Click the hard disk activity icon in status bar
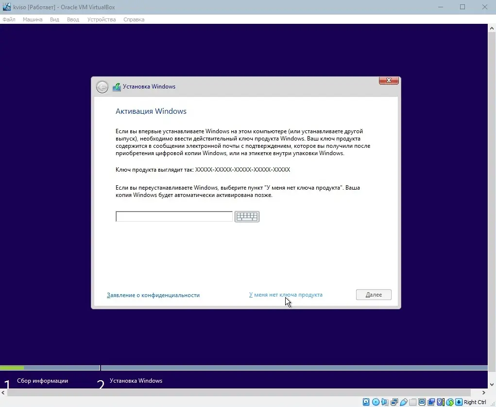 coord(366,402)
